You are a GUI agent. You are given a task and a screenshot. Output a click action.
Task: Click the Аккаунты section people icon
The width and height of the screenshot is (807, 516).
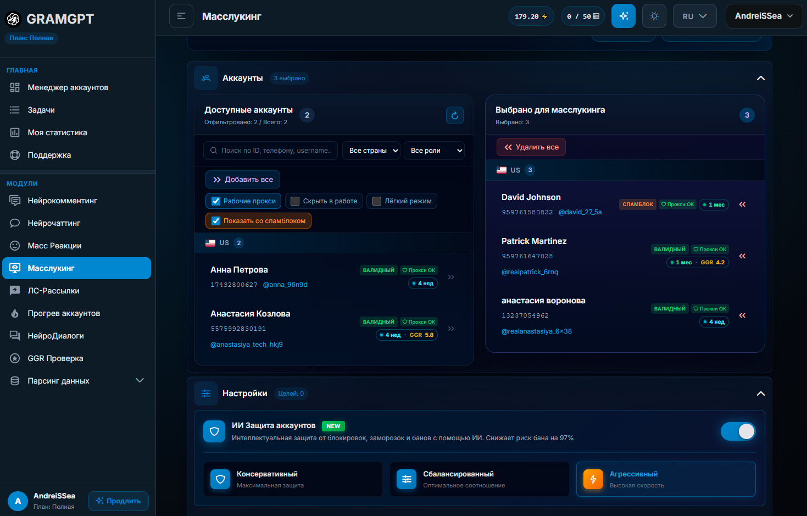[x=206, y=78]
